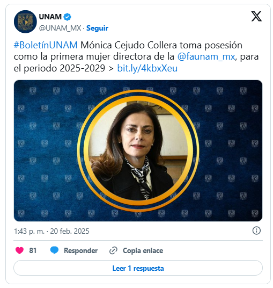Open the #BoletínUNAM hashtag
Image resolution: width=273 pixels, height=288 pixels.
coord(46,45)
